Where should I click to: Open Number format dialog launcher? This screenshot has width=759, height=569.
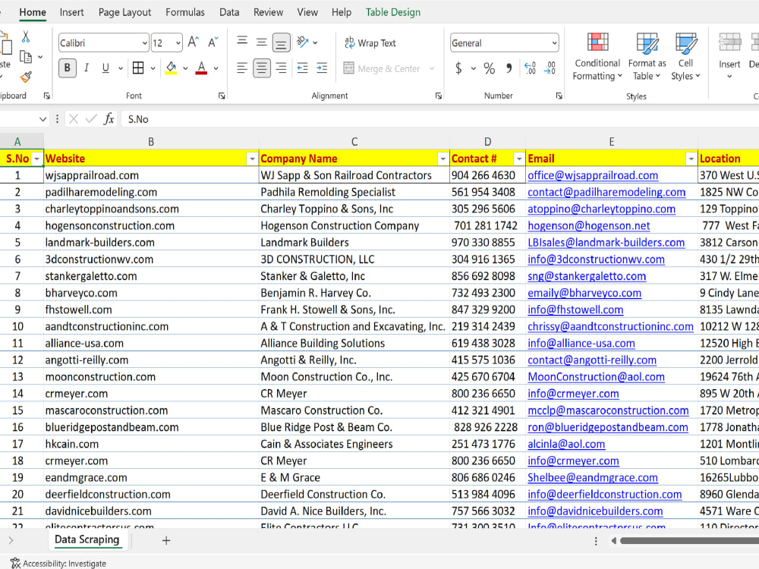pos(559,96)
